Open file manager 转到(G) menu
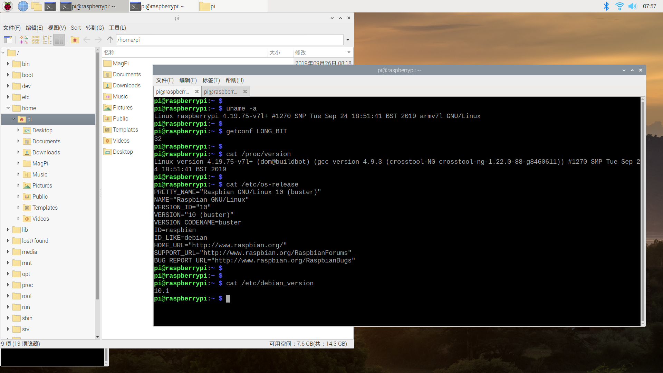 click(95, 28)
